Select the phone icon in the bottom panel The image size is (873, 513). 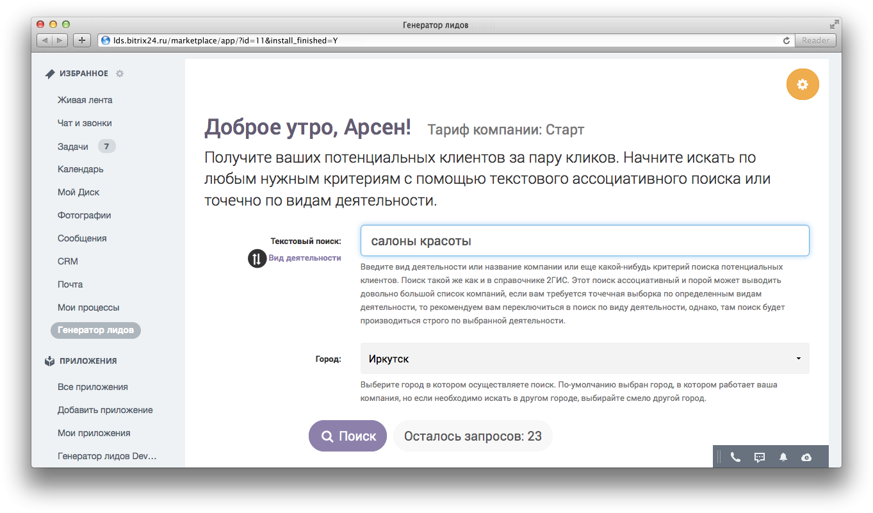point(735,457)
